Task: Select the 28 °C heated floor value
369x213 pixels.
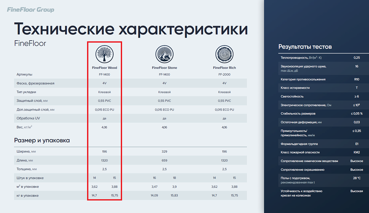Action: 356,178
